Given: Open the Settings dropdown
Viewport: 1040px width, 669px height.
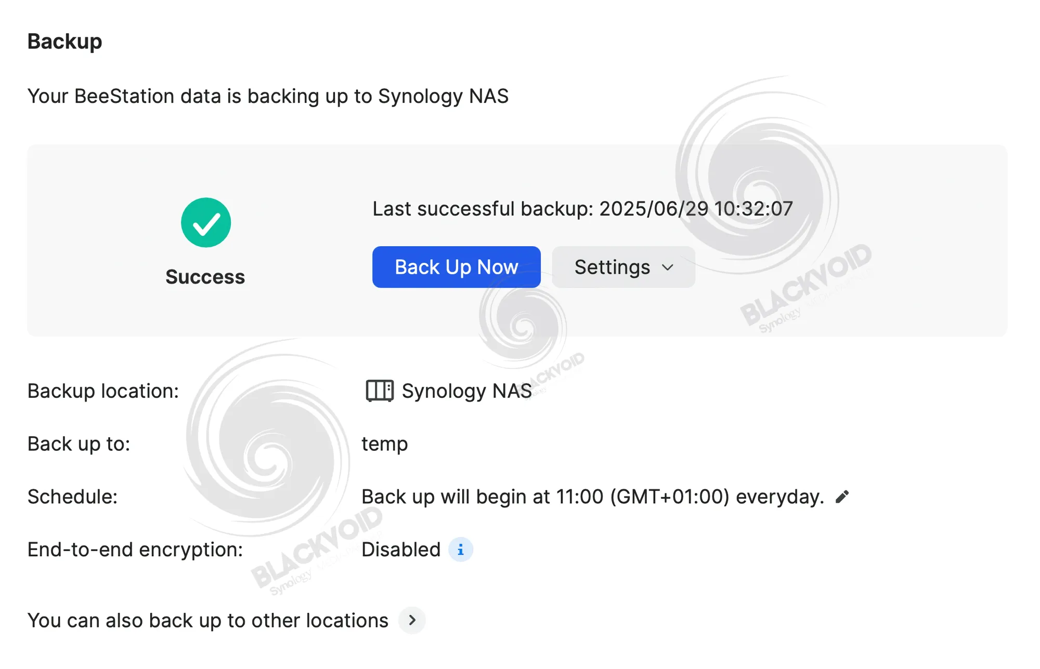Looking at the screenshot, I should [623, 267].
